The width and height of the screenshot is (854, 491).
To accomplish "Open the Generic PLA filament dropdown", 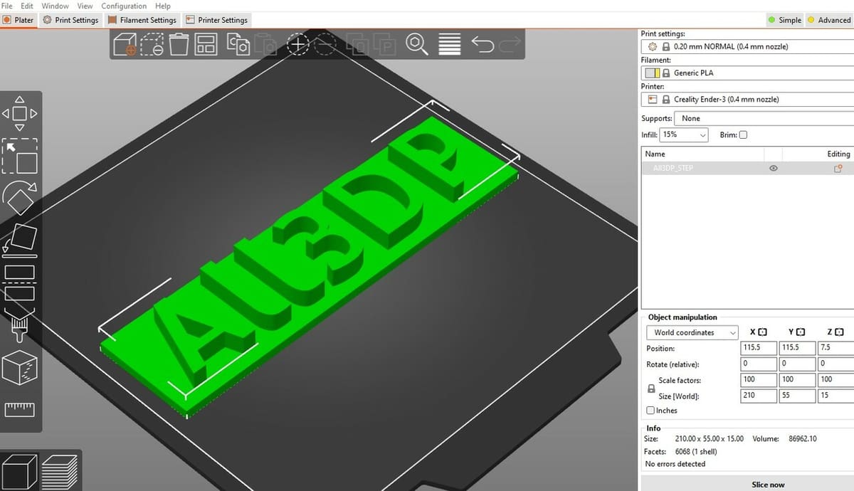I will click(754, 73).
